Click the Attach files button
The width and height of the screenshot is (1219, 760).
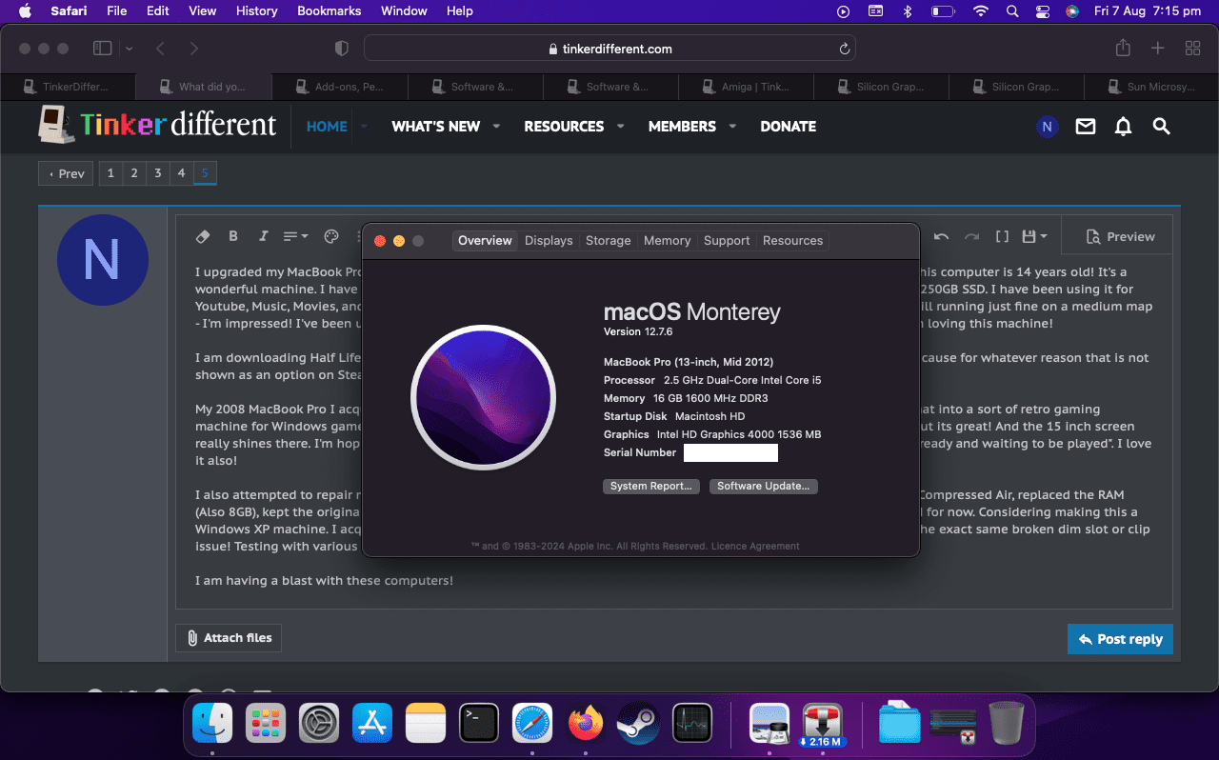pos(229,638)
